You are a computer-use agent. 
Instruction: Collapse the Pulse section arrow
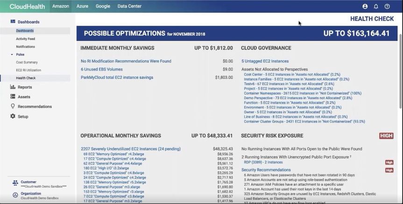pos(12,54)
